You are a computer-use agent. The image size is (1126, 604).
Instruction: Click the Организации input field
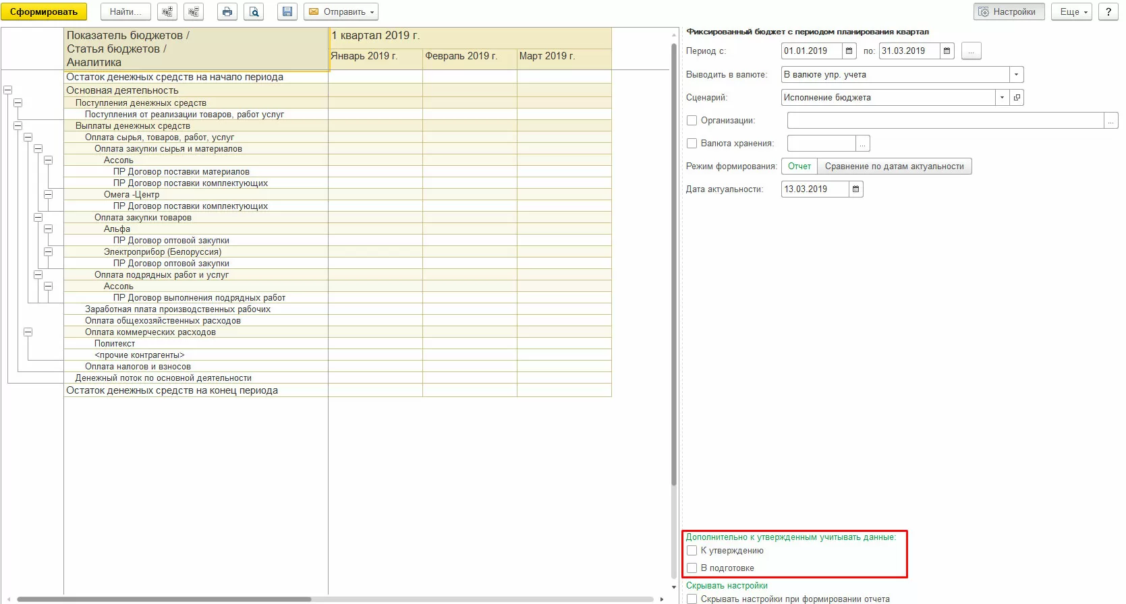pos(945,121)
